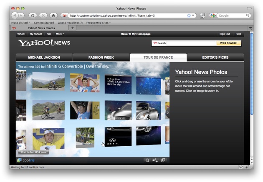
Task: Click the Sign Out link
Action: point(225,34)
